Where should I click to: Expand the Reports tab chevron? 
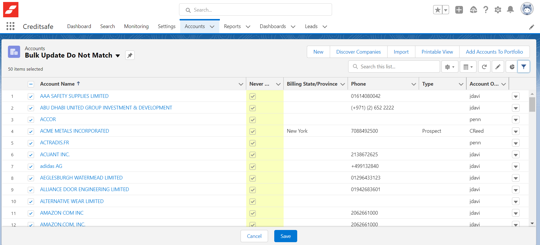[x=248, y=27]
